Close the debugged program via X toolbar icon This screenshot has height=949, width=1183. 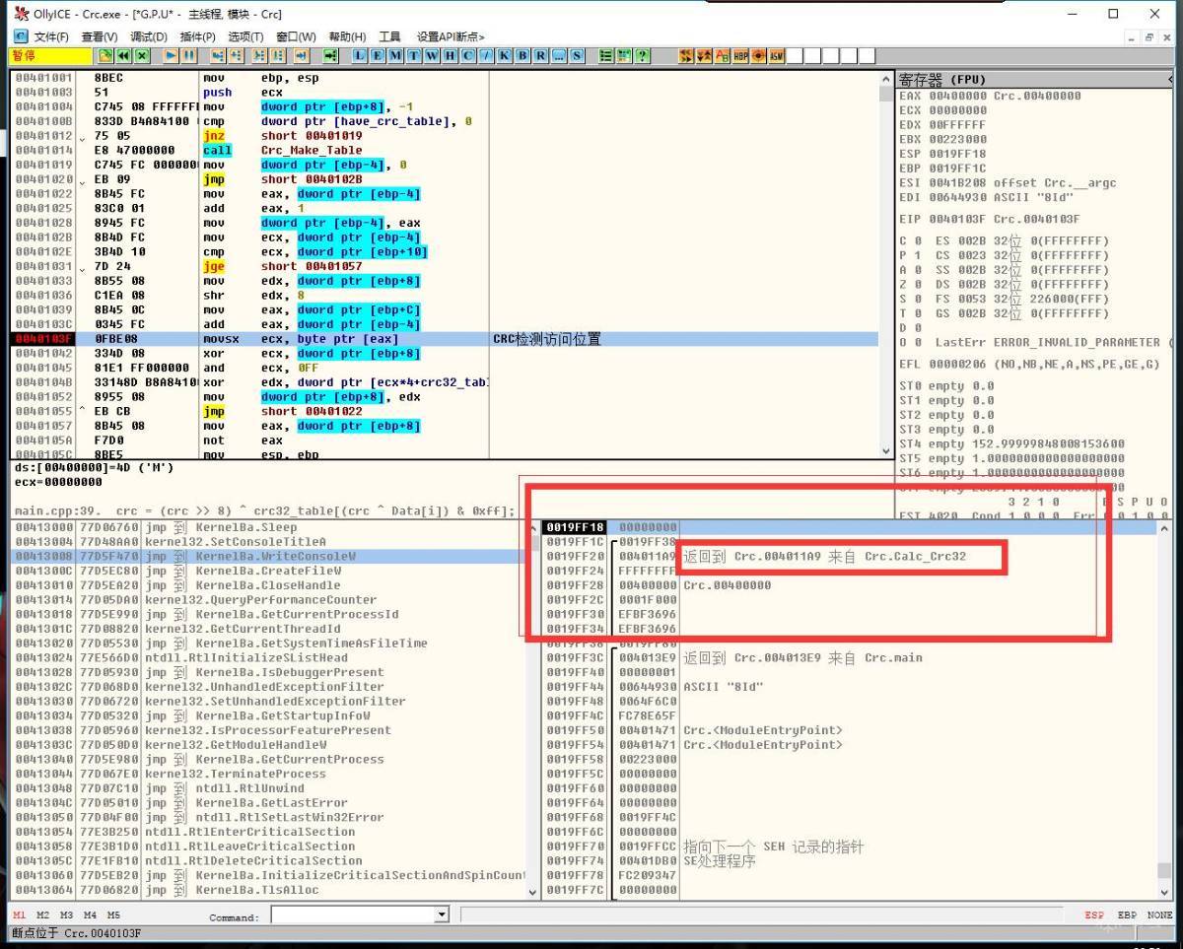click(141, 56)
